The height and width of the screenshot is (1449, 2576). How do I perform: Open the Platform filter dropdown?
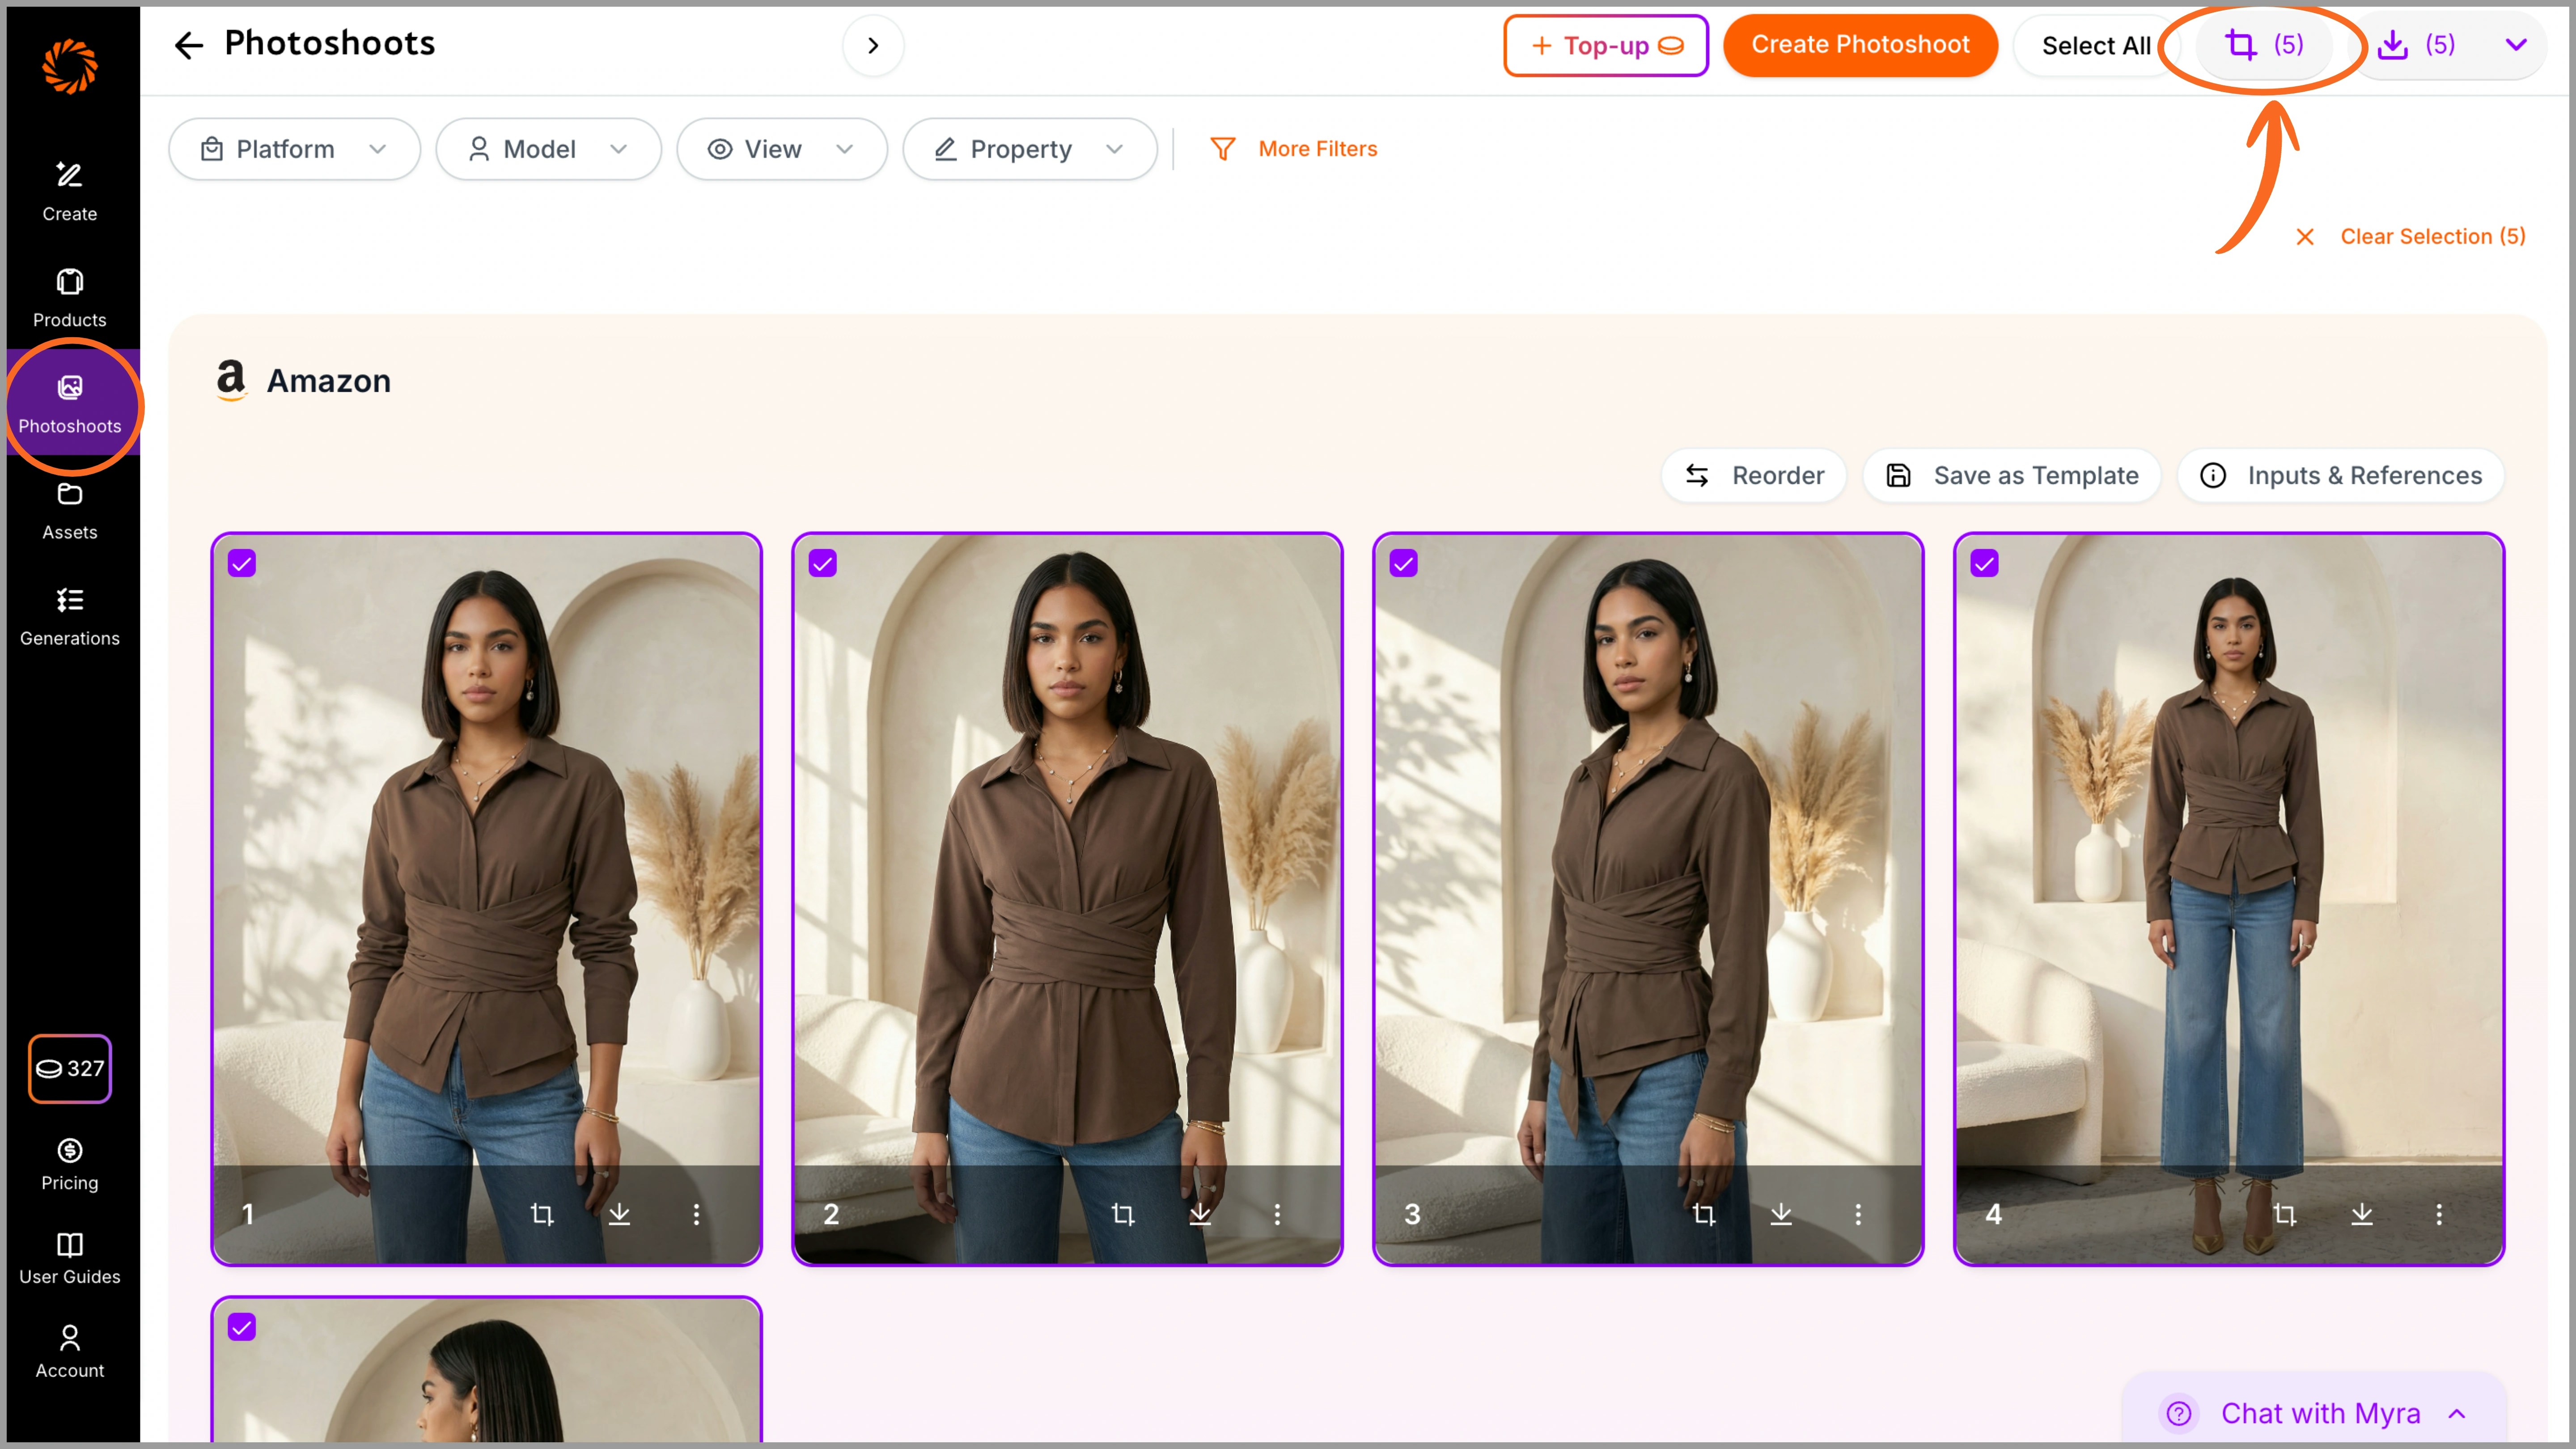pyautogui.click(x=294, y=149)
